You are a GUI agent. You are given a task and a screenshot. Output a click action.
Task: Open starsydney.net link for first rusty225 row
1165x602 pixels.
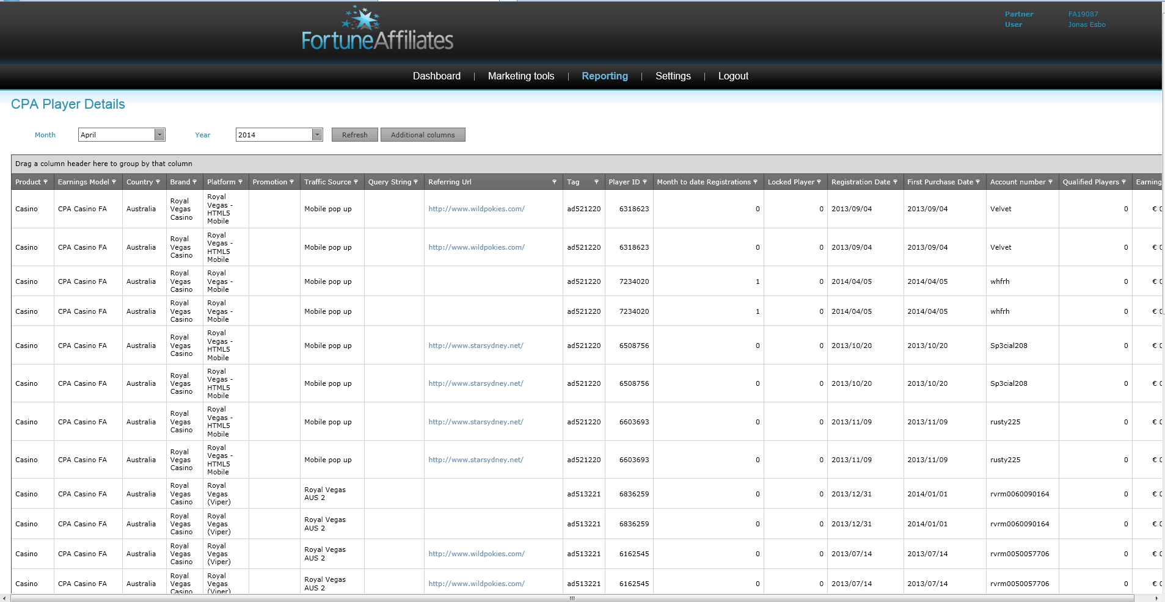click(476, 422)
